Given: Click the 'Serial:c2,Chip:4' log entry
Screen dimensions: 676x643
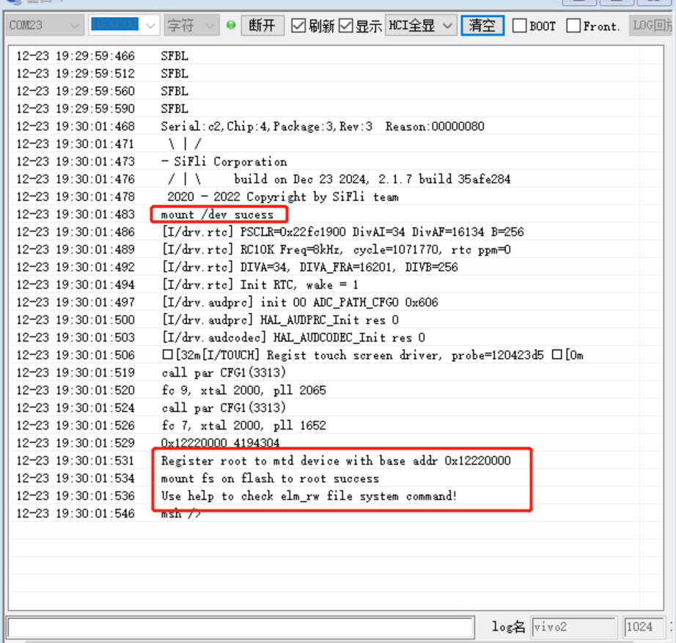Looking at the screenshot, I should pyautogui.click(x=322, y=127).
